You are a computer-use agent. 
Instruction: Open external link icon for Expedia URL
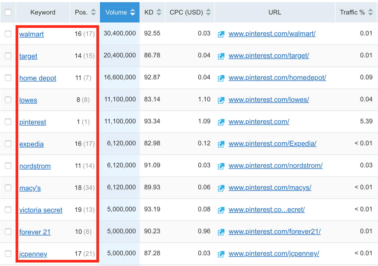tap(221, 144)
